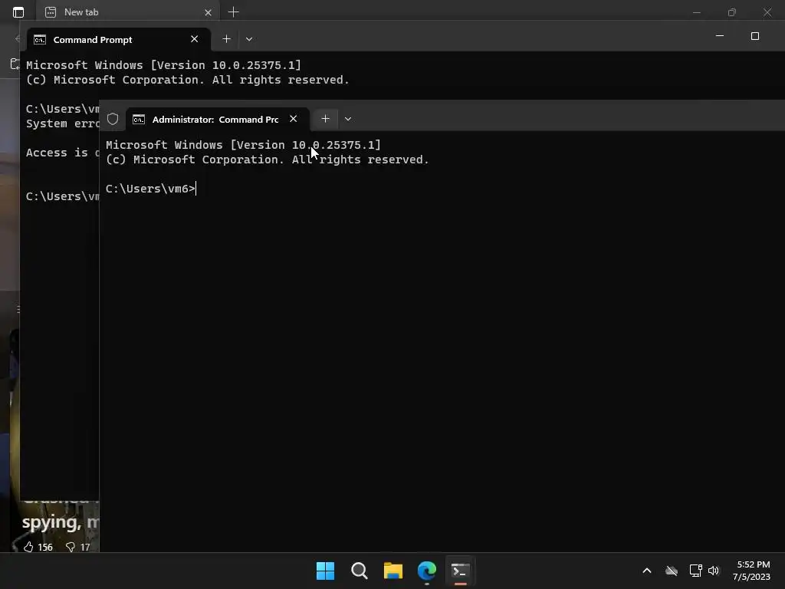The image size is (785, 589).
Task: Click 'Microsoft Windows [Version' text in background window
Action: (x=117, y=66)
